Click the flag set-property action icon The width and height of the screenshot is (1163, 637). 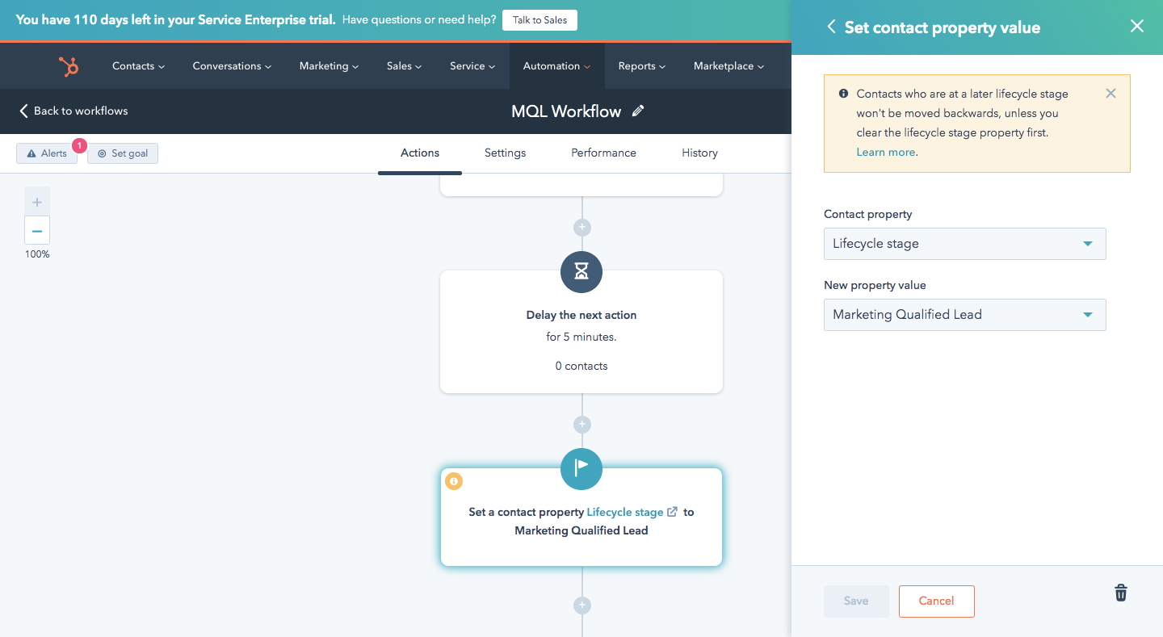pos(581,469)
